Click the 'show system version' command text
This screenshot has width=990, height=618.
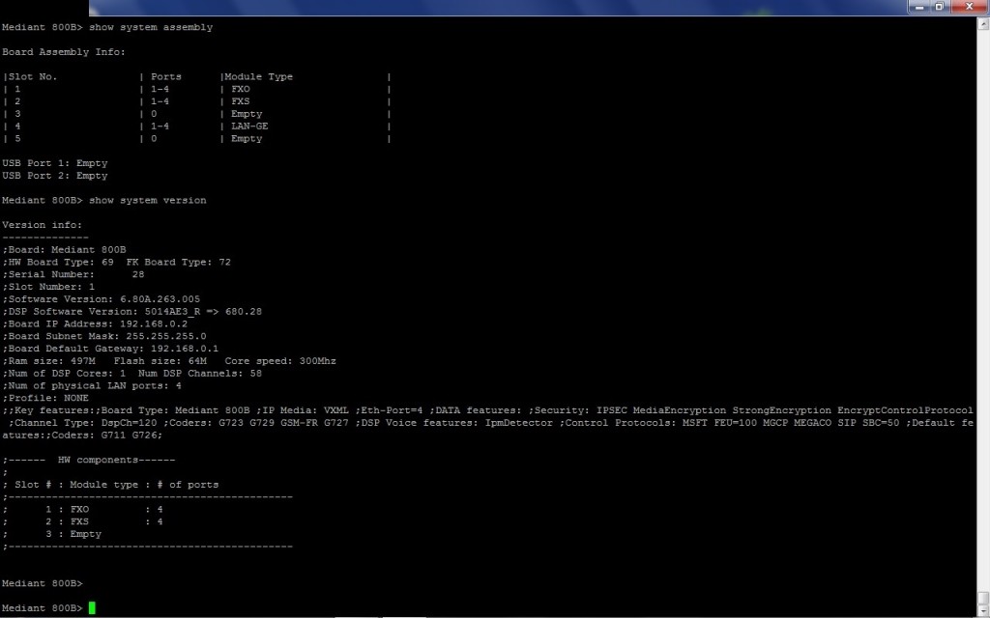coord(148,200)
